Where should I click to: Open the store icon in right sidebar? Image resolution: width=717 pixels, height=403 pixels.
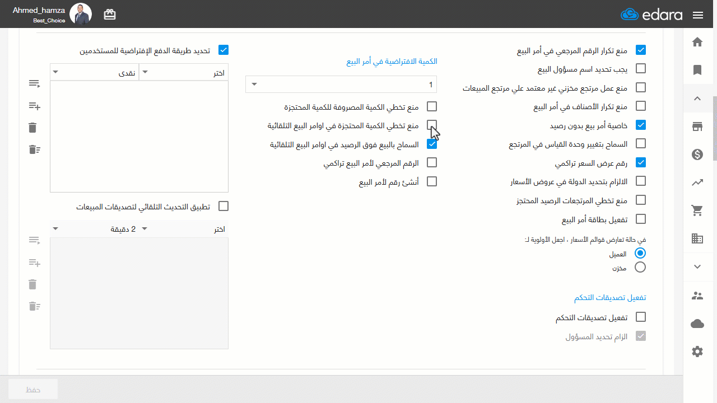(x=697, y=126)
